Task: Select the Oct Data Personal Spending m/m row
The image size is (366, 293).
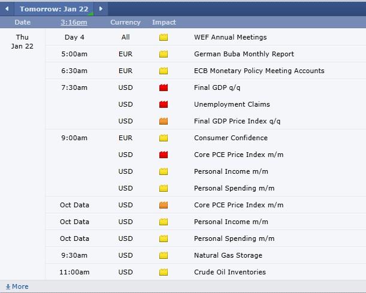Action: pos(234,238)
